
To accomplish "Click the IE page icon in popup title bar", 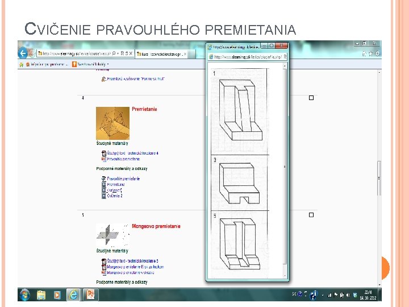I will 210,47.
